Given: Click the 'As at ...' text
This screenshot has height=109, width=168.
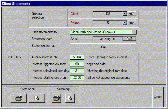Looking at the screenshot, I should point(75,39).
